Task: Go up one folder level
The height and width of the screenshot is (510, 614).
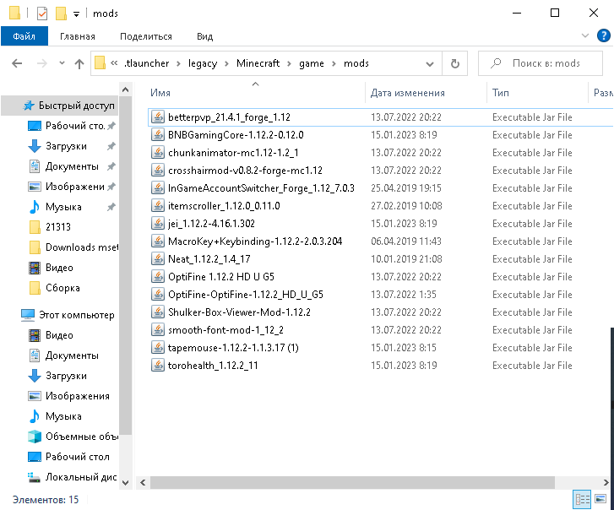Action: 79,63
